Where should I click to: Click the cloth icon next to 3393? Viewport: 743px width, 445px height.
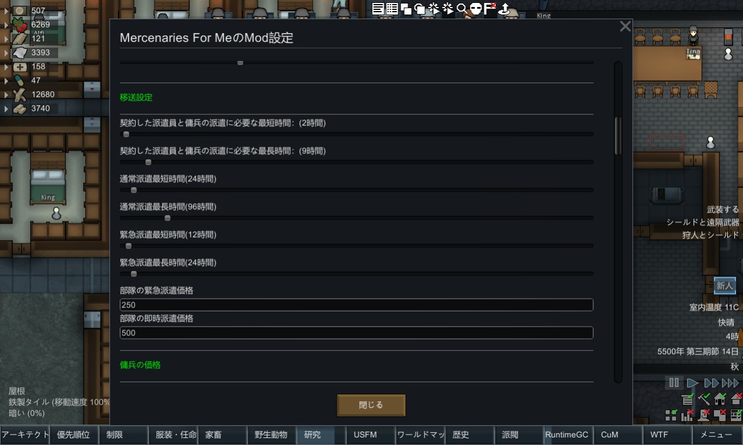coord(20,53)
